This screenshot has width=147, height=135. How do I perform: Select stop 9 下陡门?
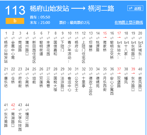(x=62, y=46)
